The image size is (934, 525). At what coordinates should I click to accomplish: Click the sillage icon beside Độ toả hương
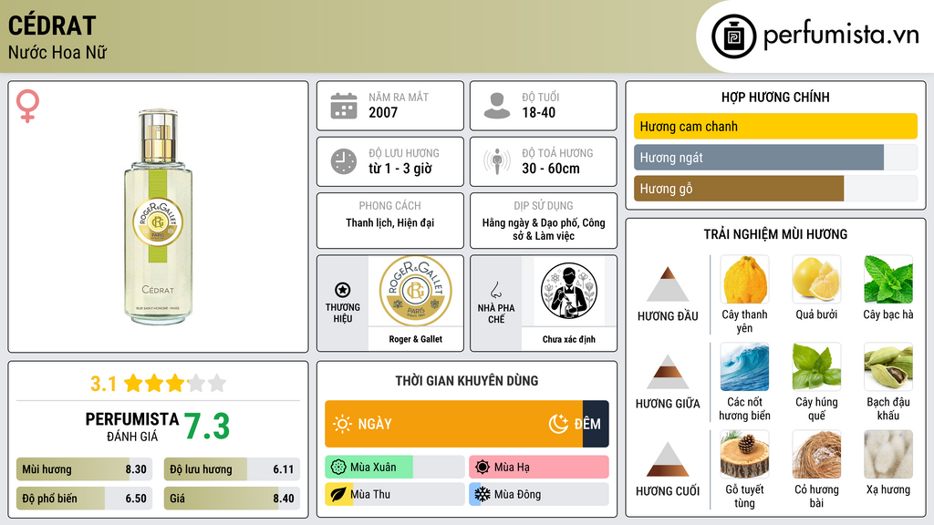point(497,161)
